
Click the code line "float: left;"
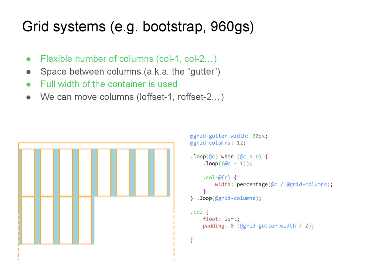click(221, 219)
